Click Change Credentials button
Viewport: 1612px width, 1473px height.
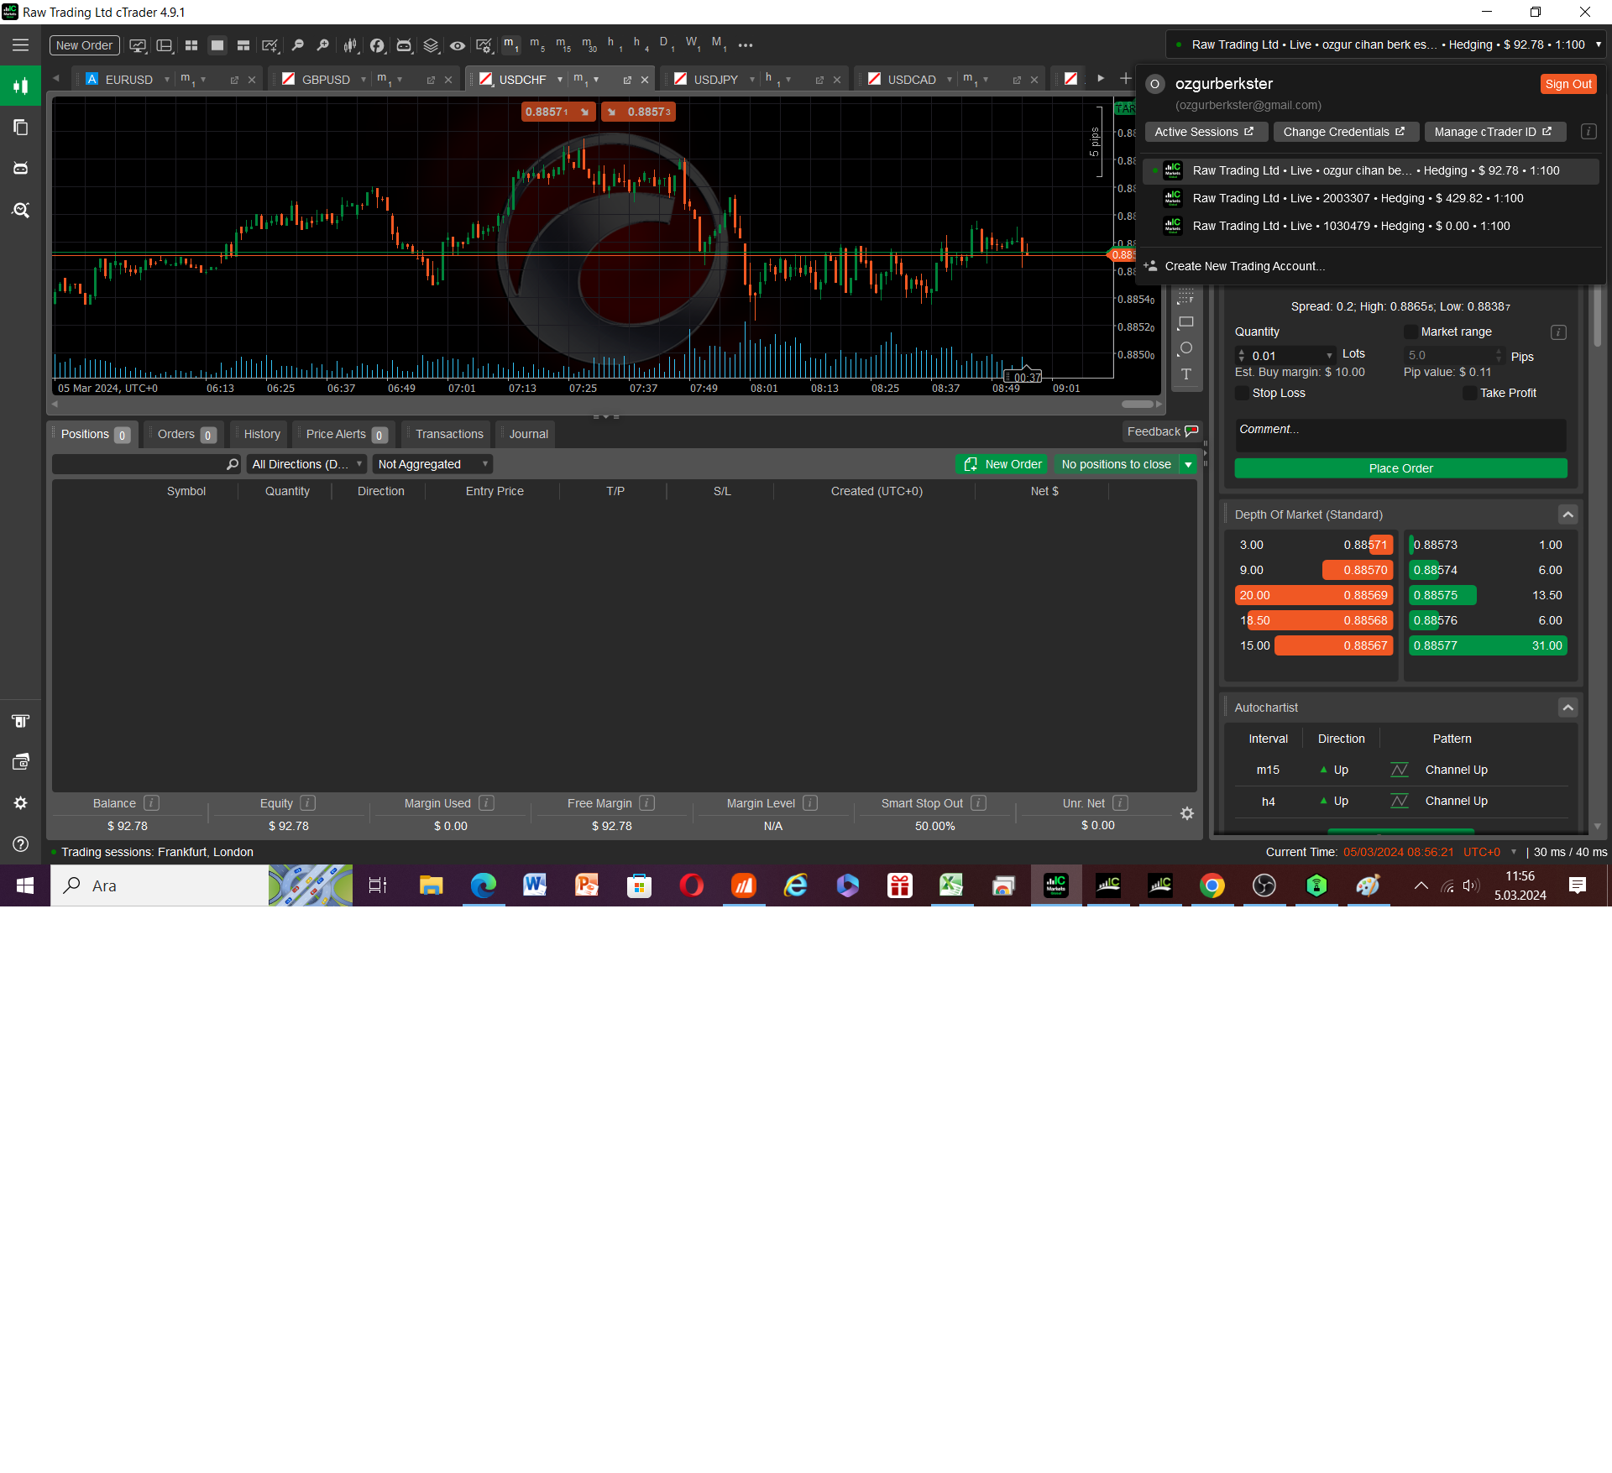pyautogui.click(x=1344, y=132)
